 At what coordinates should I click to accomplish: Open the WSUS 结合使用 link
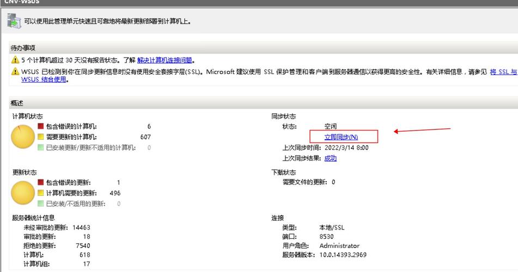coord(44,79)
